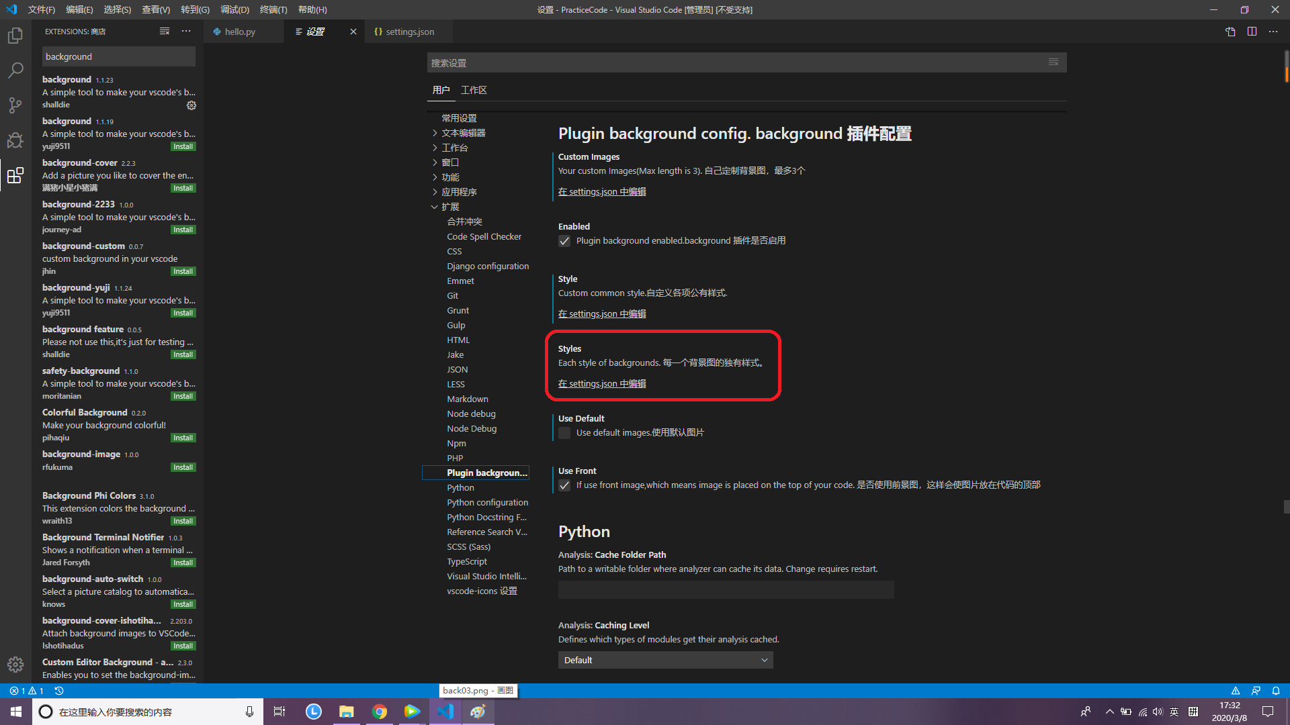Screen dimensions: 1290x725
Task: Select Markdown in settings tree
Action: pyautogui.click(x=468, y=399)
